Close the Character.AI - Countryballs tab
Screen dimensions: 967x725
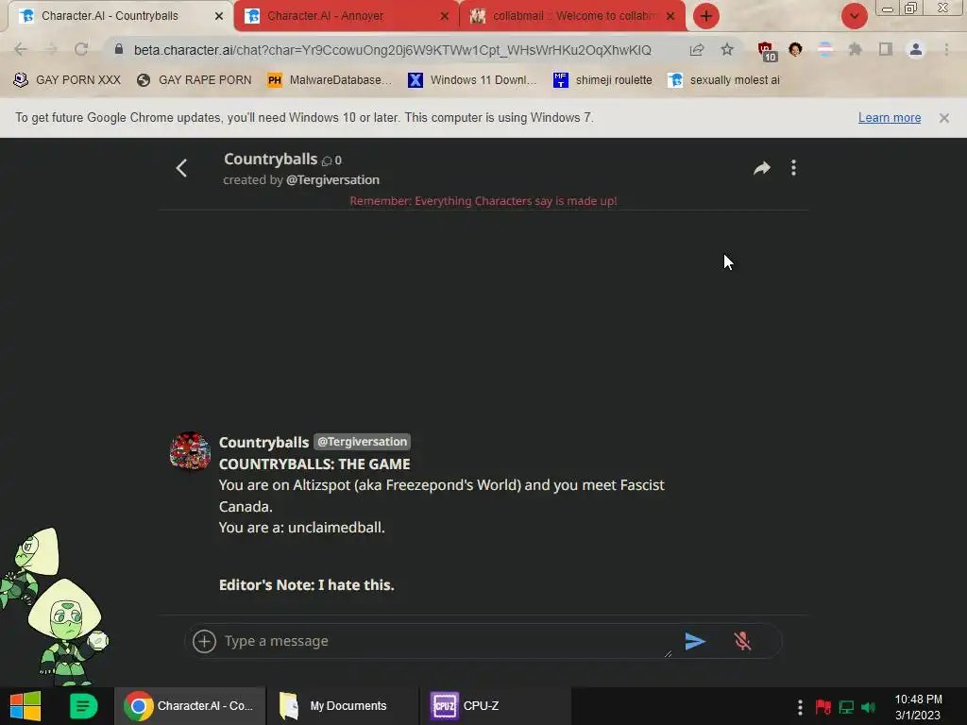(x=219, y=17)
